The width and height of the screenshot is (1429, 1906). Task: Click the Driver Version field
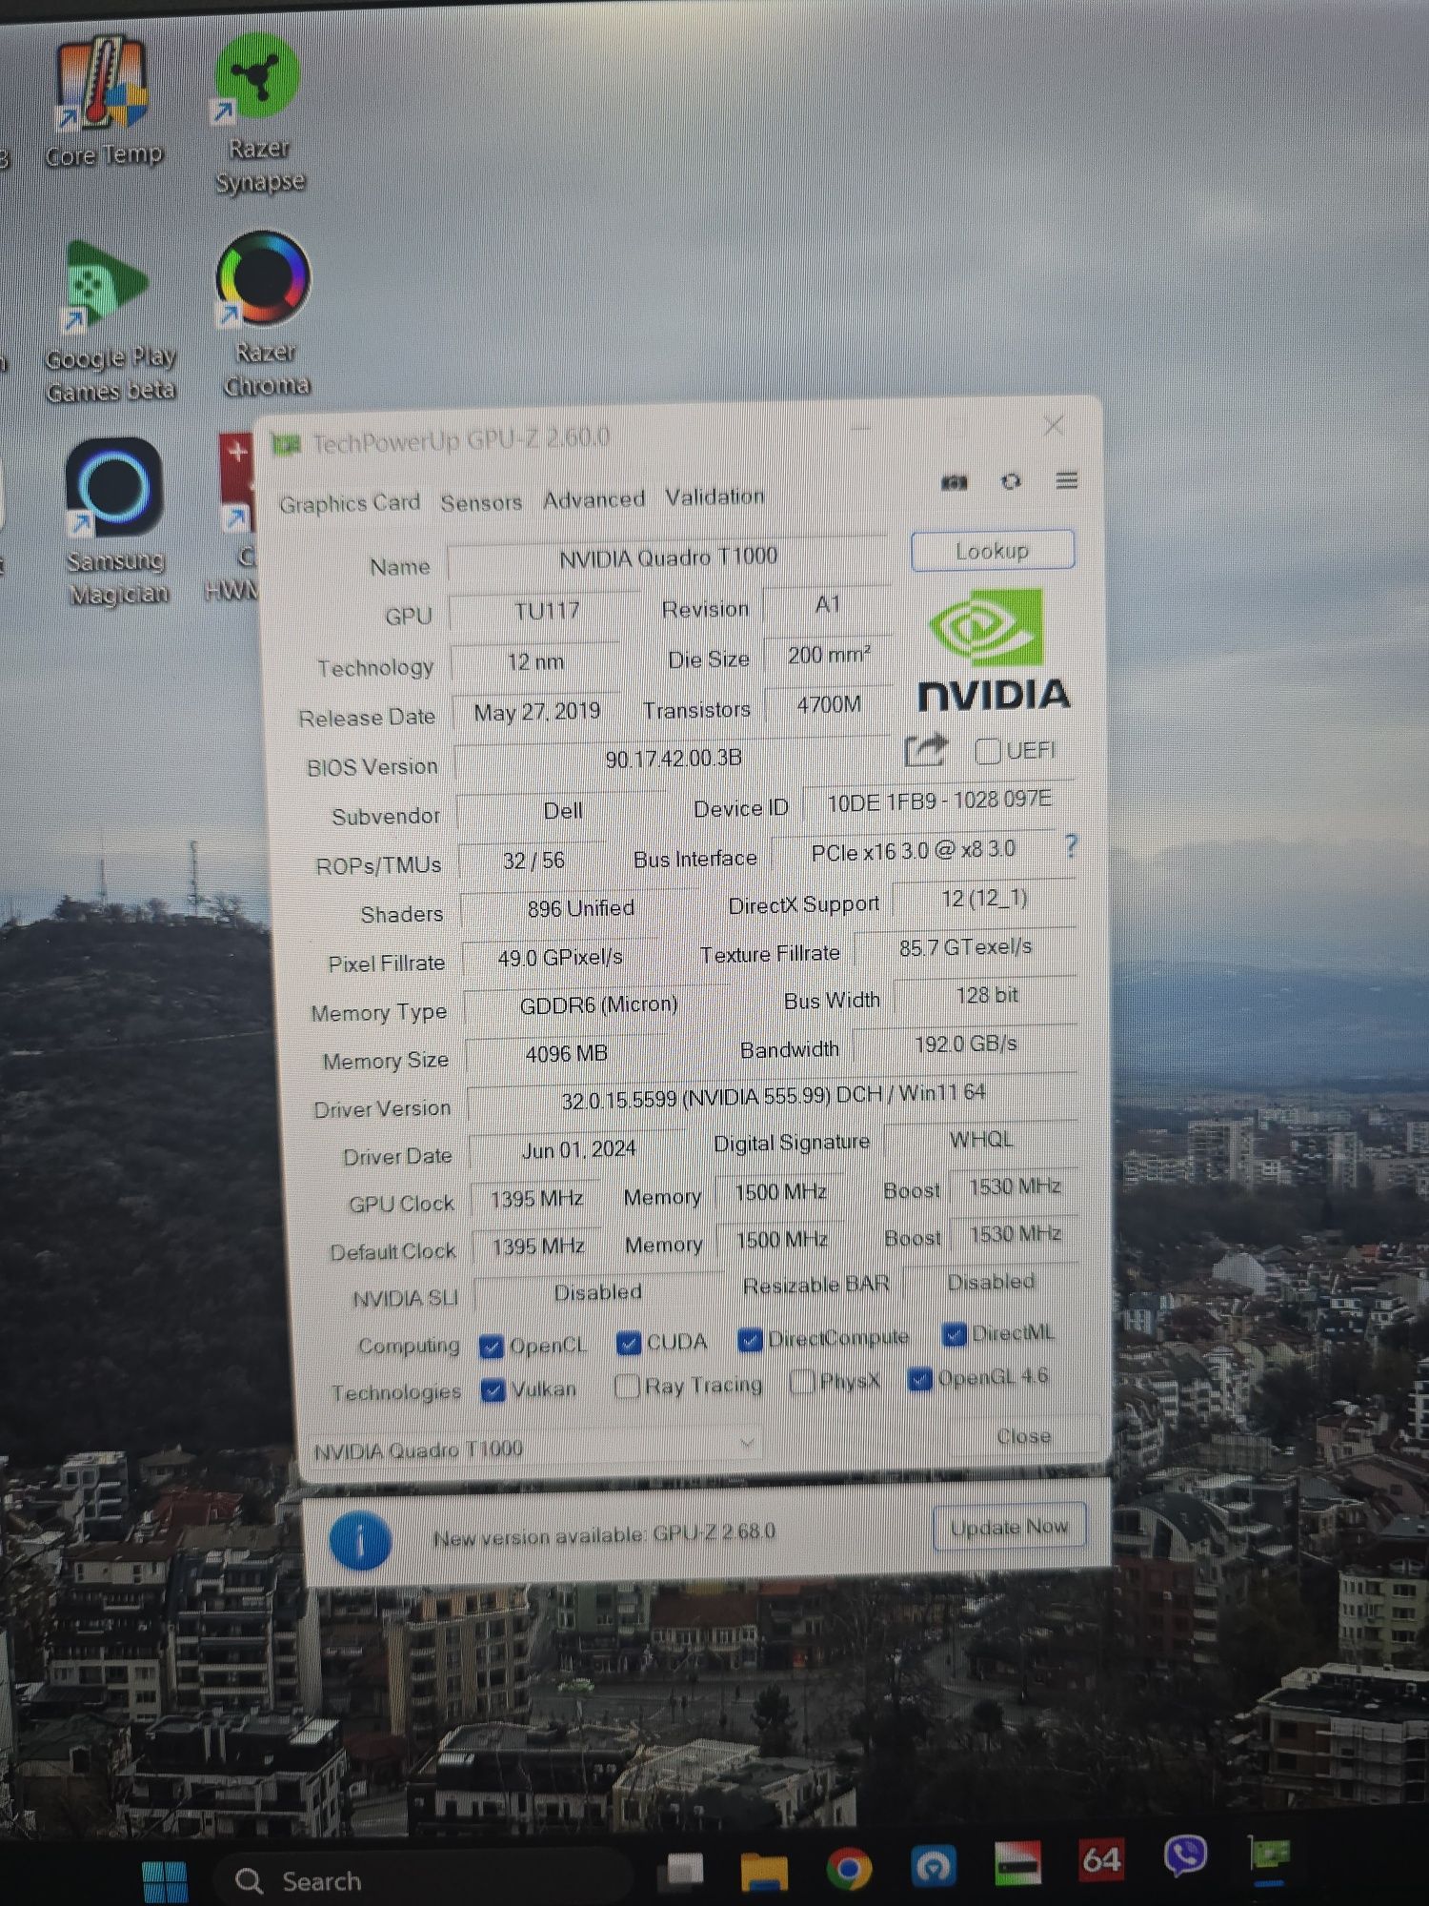(773, 1096)
